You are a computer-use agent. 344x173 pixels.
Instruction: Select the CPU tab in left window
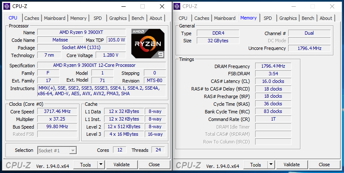[x=13, y=18]
